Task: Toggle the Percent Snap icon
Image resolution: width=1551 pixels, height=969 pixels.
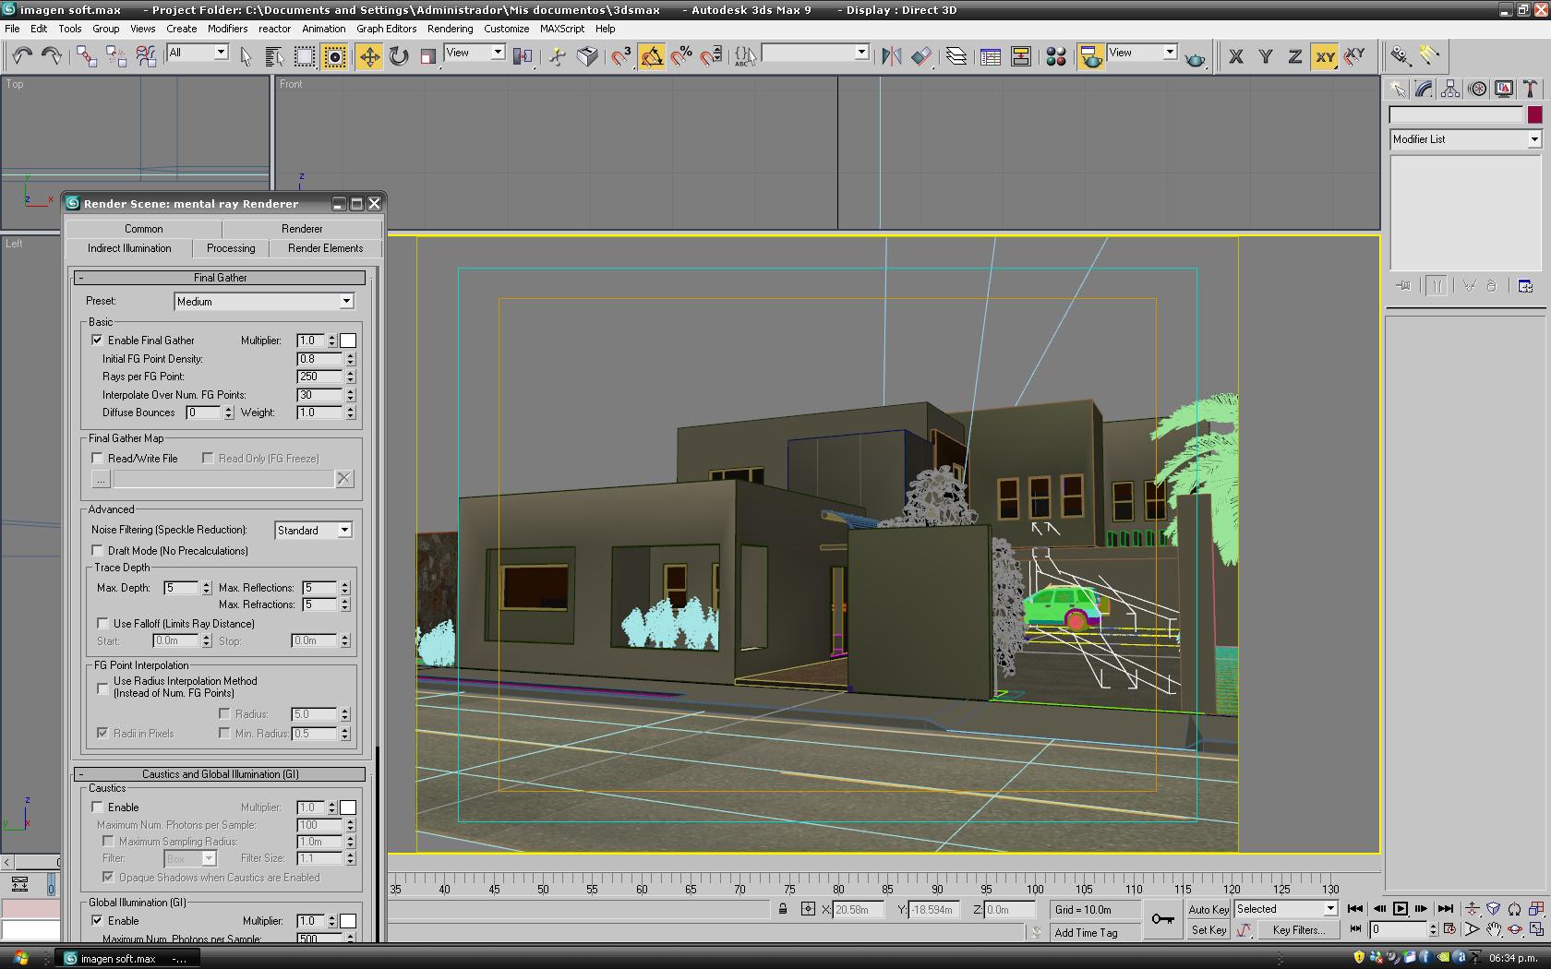Action: coord(681,56)
